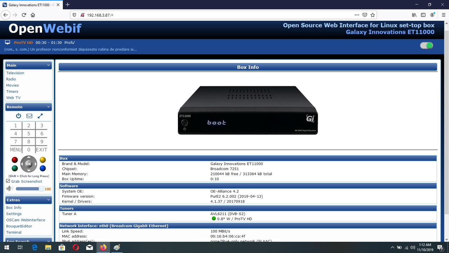The width and height of the screenshot is (449, 253).
Task: Collapse the Main panel section
Action: coord(29,65)
